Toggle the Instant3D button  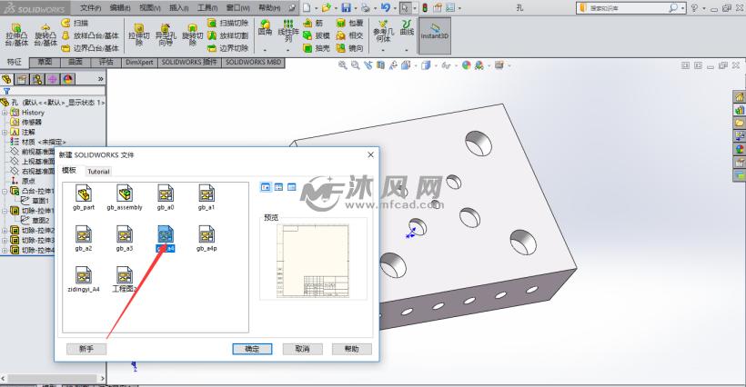(x=434, y=35)
